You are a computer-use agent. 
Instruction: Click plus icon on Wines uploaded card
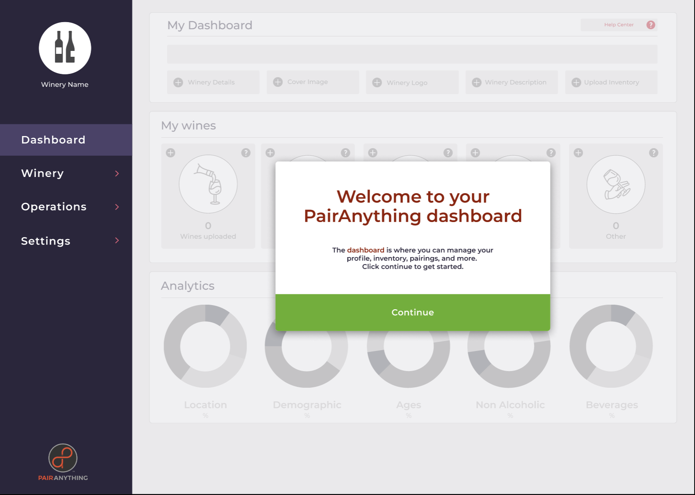point(171,153)
